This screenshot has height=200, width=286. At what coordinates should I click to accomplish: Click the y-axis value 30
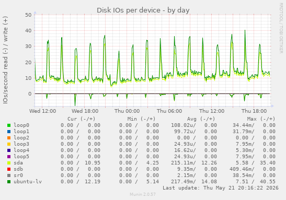click(x=28, y=46)
